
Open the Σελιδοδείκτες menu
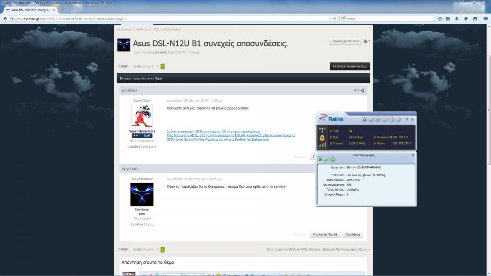pos(73,2)
